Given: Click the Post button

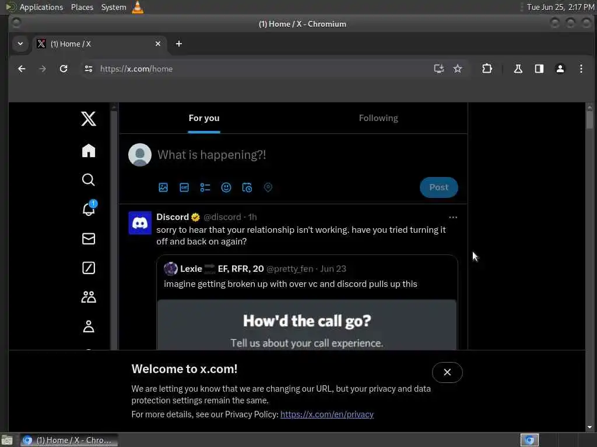Looking at the screenshot, I should [x=438, y=187].
